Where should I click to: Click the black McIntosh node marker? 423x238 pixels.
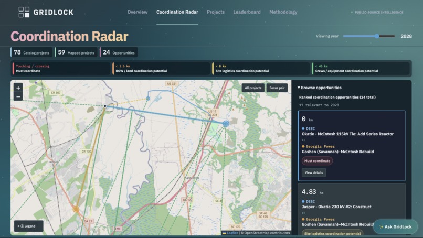(x=105, y=106)
